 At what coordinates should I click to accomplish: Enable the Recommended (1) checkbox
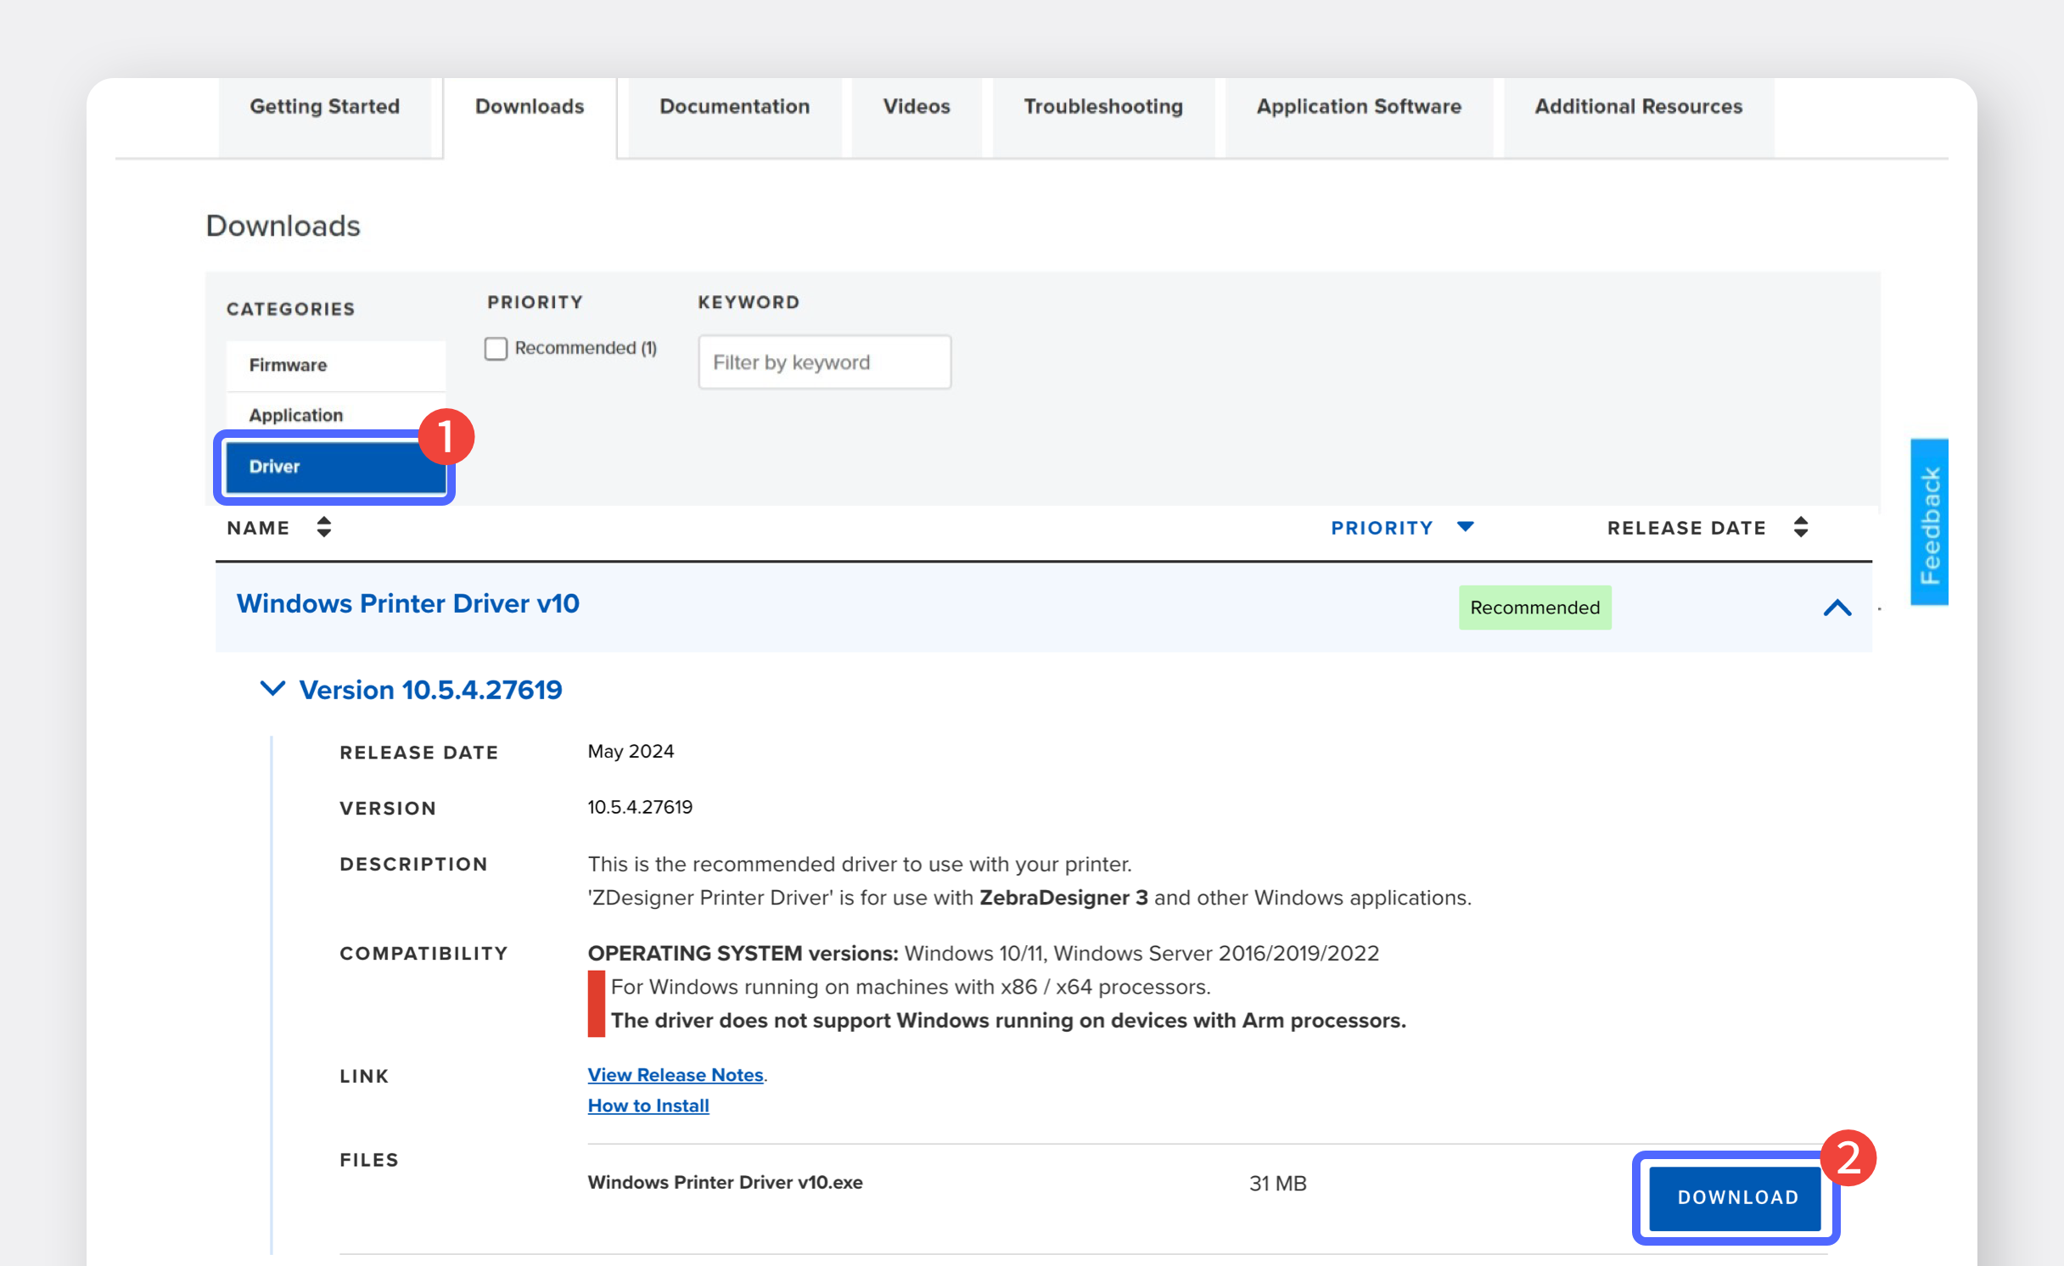coord(496,349)
